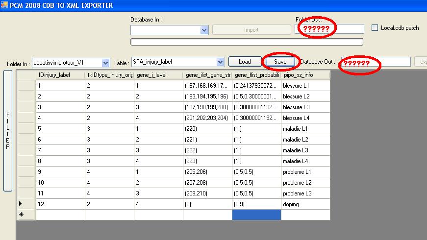Click the Load button
Image resolution: width=427 pixels, height=240 pixels.
click(x=245, y=62)
